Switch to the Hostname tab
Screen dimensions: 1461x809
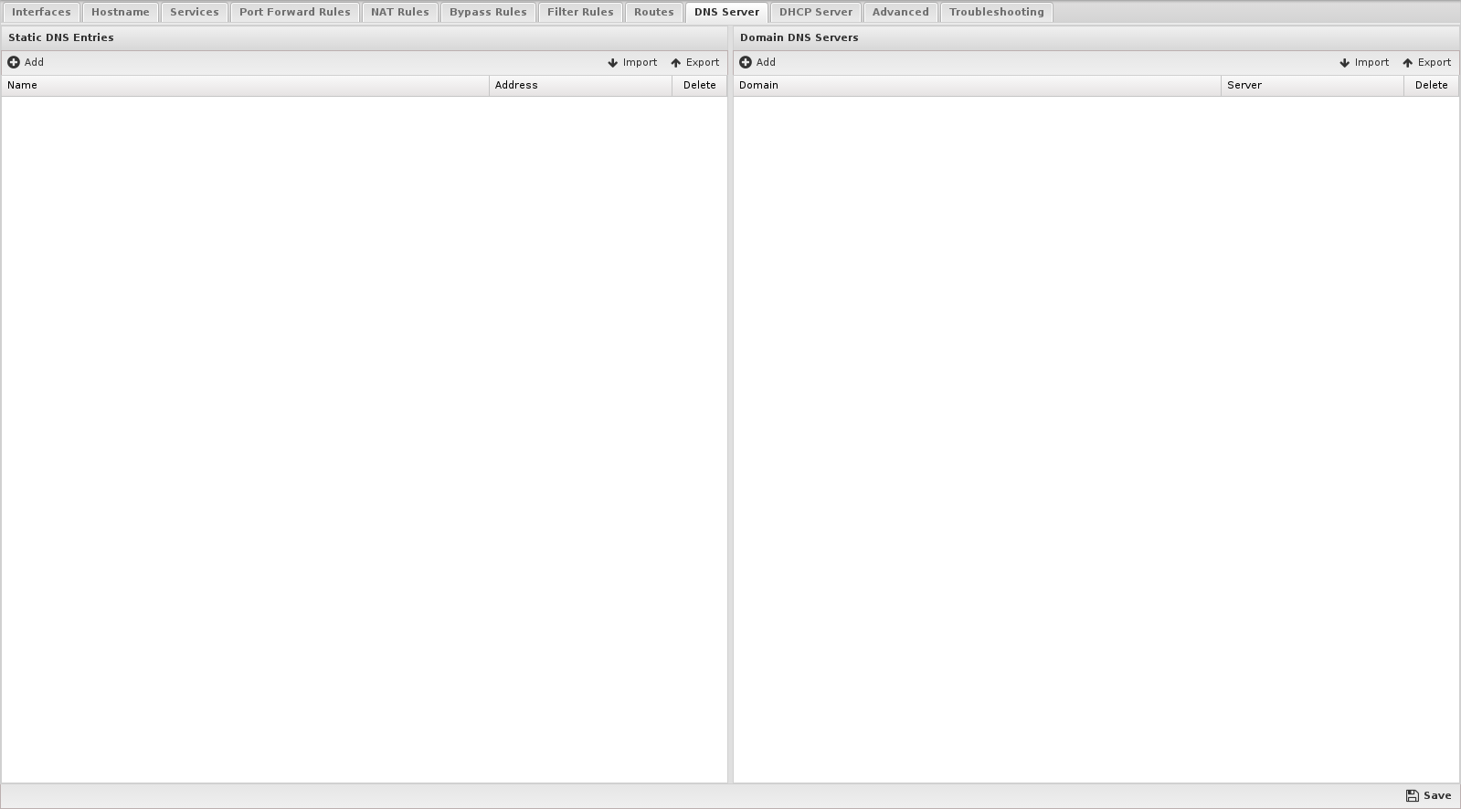pyautogui.click(x=121, y=12)
